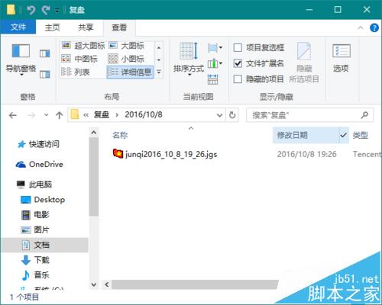
Task: Click the help question mark icon
Action: click(x=374, y=27)
